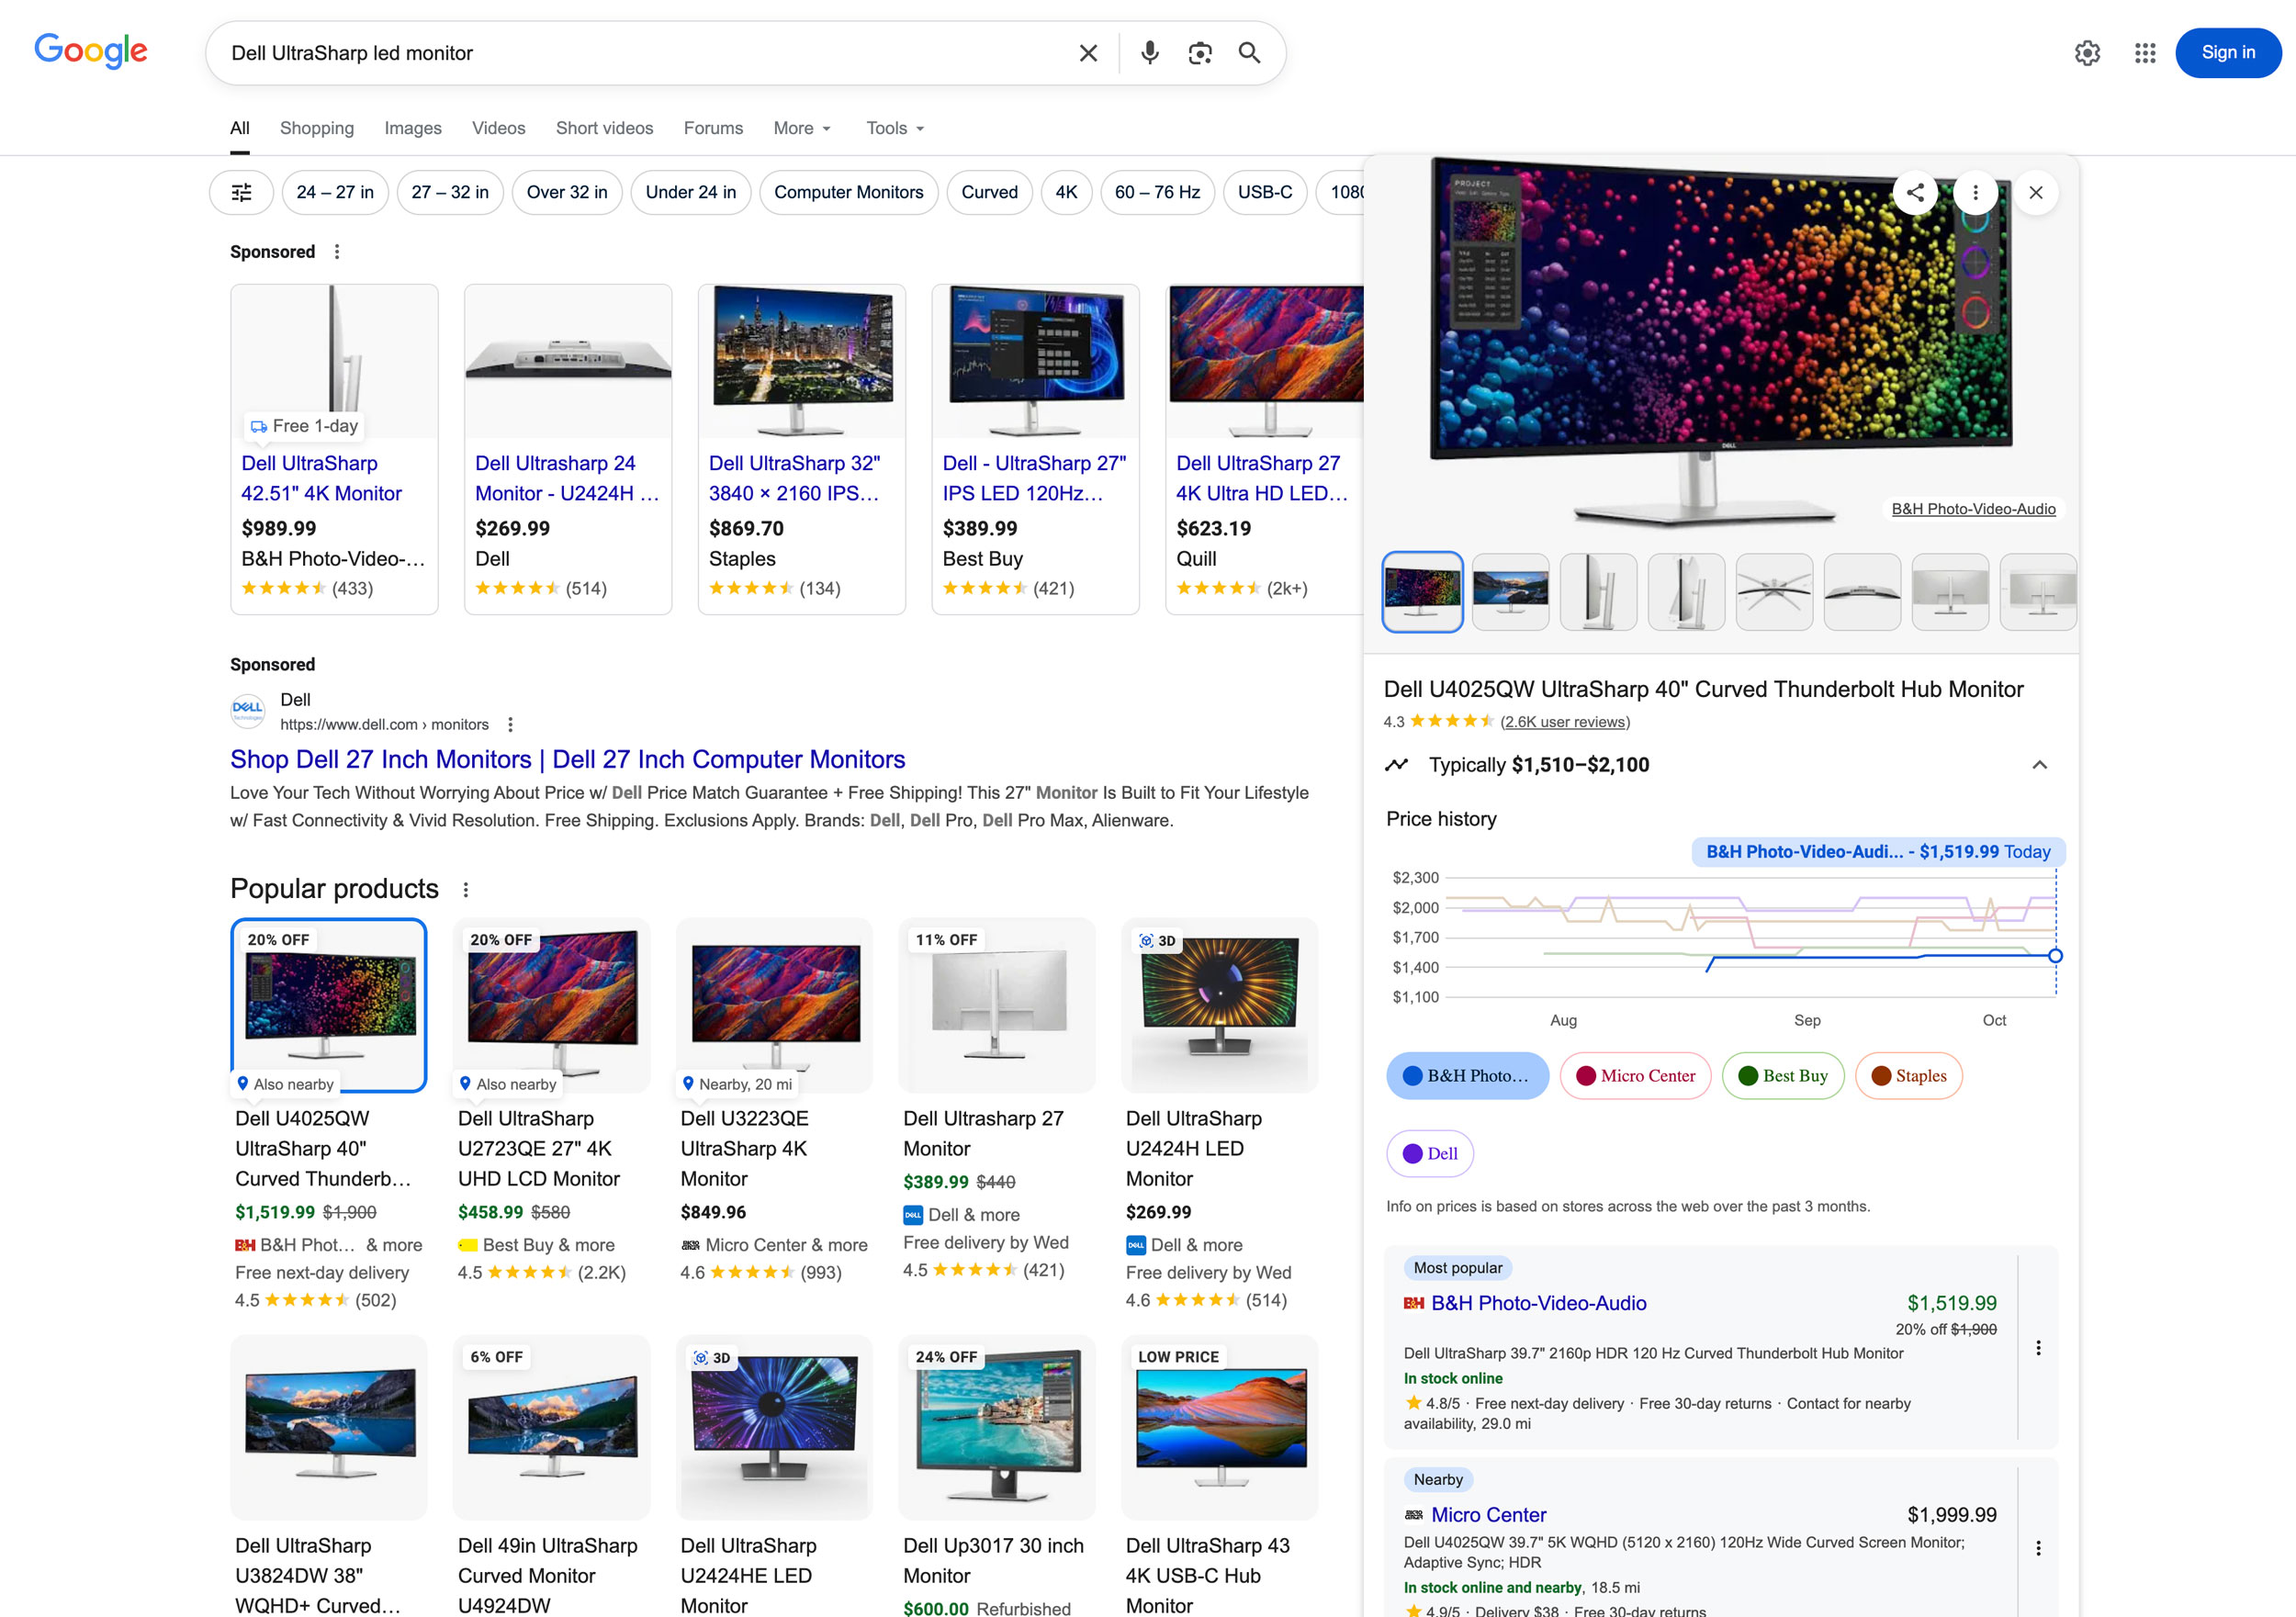Switch to the Images tab
Viewport: 2296px width, 1617px height.
[412, 128]
